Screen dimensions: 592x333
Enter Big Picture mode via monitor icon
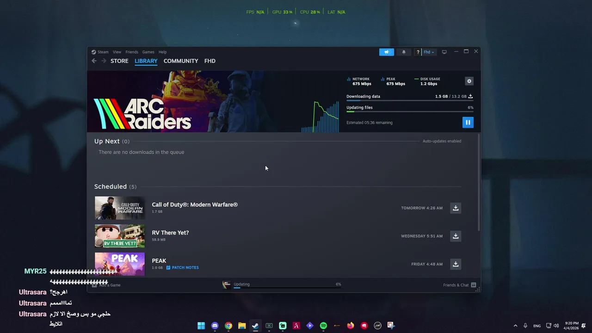[444, 52]
